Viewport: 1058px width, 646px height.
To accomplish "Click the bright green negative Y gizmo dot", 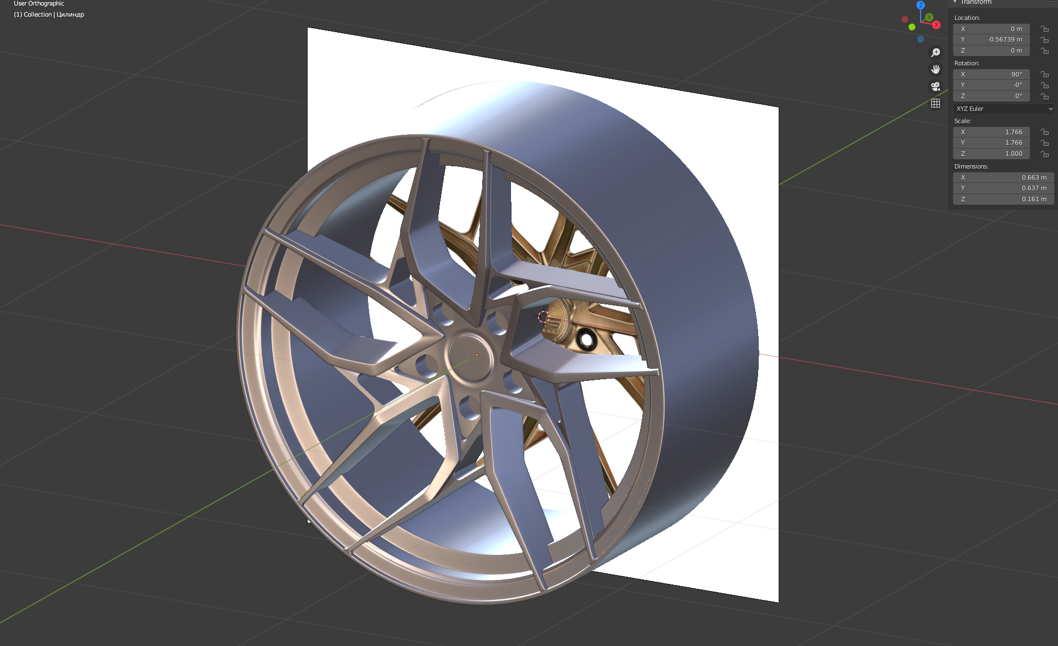I will [x=912, y=27].
